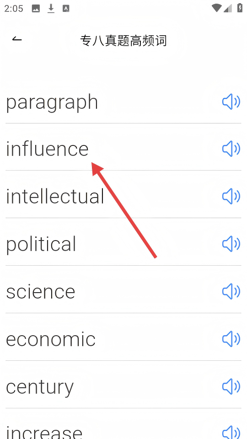
Task: Select the word science
Action: [41, 292]
